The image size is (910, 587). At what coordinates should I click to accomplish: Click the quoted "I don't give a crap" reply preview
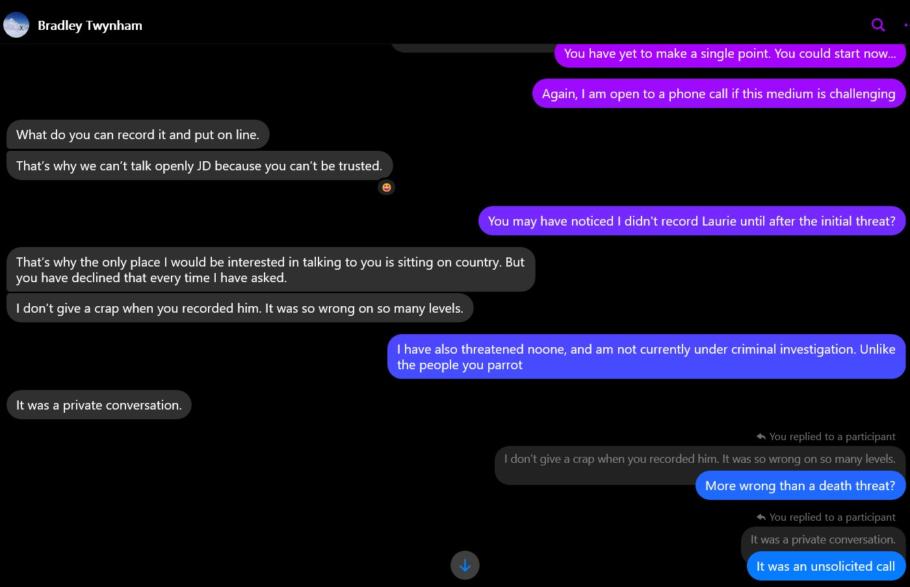[699, 459]
